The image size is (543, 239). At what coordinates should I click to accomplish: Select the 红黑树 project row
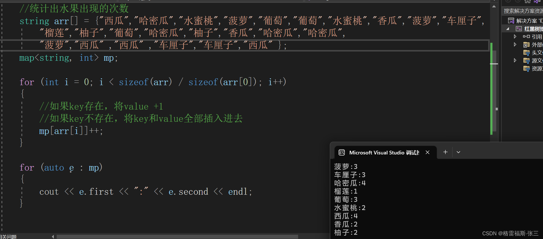pyautogui.click(x=522, y=29)
